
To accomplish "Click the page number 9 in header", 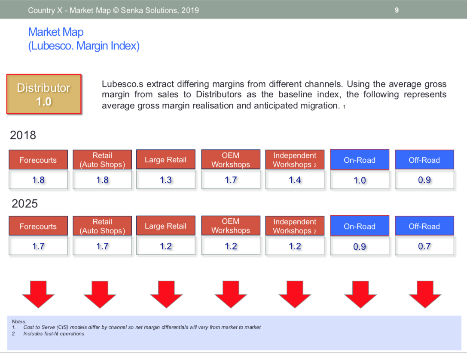I will pyautogui.click(x=397, y=10).
